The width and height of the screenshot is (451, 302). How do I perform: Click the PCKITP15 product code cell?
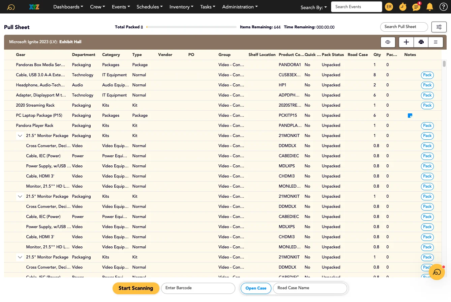coord(288,115)
